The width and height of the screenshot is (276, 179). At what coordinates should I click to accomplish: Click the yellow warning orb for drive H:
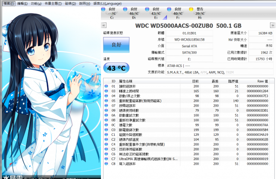click(191, 9)
